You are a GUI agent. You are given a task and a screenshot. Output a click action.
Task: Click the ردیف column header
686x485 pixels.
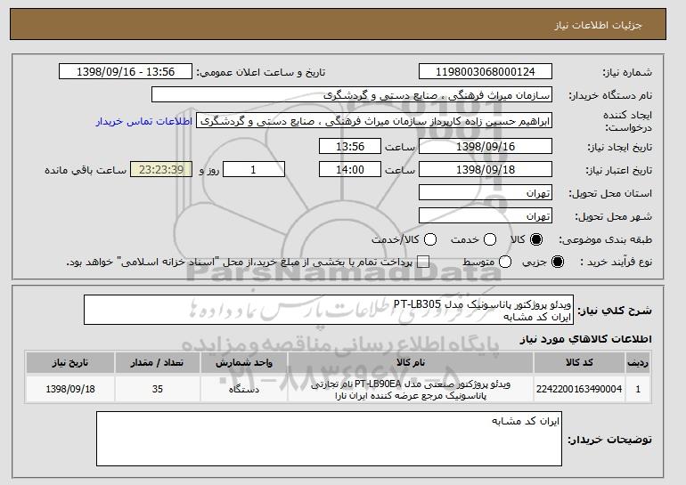pyautogui.click(x=638, y=363)
